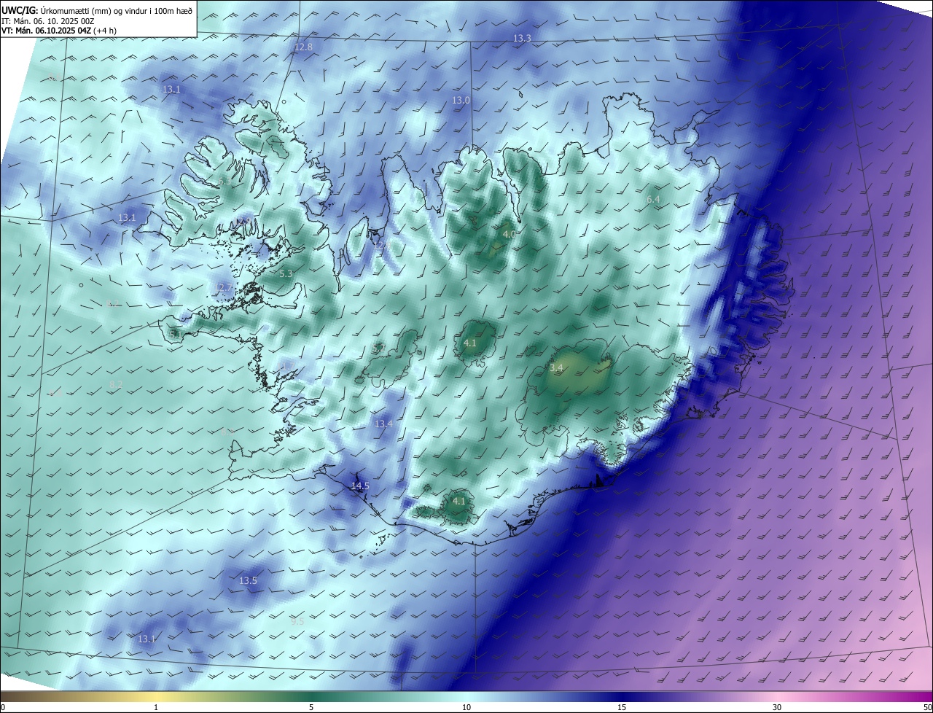The height and width of the screenshot is (713, 933).
Task: Click the 4.0 value label on the map
Action: pos(509,234)
